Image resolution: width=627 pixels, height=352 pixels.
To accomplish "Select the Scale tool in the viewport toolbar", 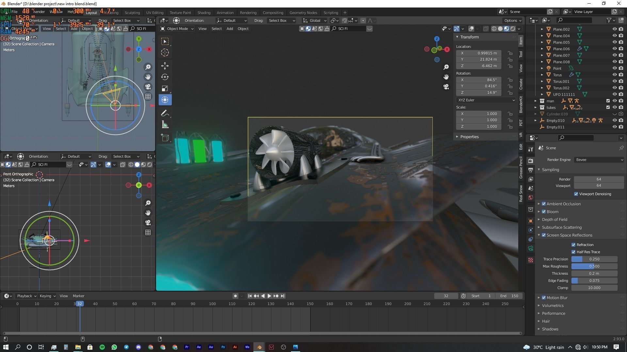I will (x=165, y=88).
